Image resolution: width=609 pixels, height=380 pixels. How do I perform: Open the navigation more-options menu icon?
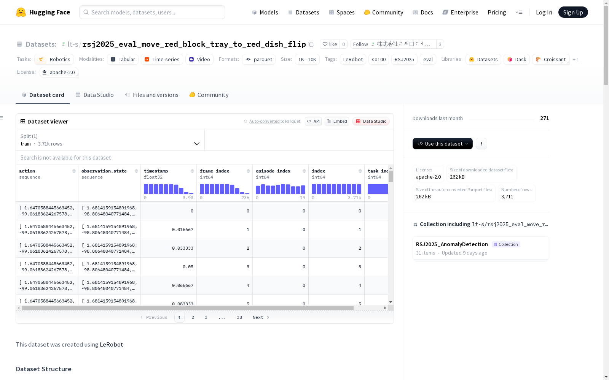tap(519, 12)
